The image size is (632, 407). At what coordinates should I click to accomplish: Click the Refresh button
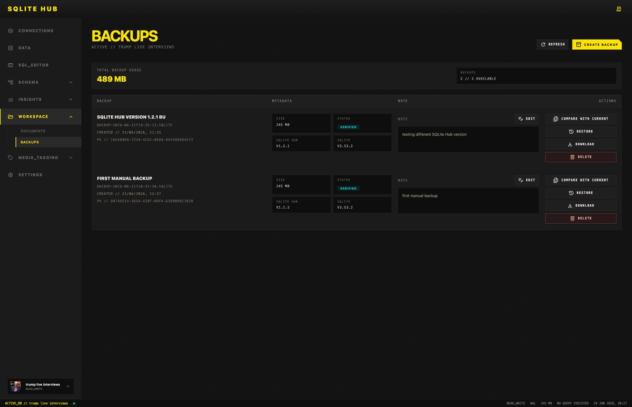pos(552,45)
